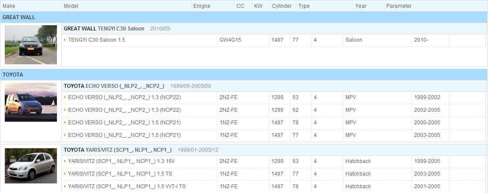The width and height of the screenshot is (488, 193).
Task: Click Hatchback type cell in YARIS/VITZ 1.5 TS row
Action: (x=358, y=174)
